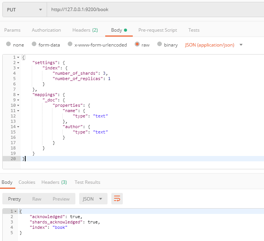
Task: Click the request URL field
Action: tap(155, 10)
